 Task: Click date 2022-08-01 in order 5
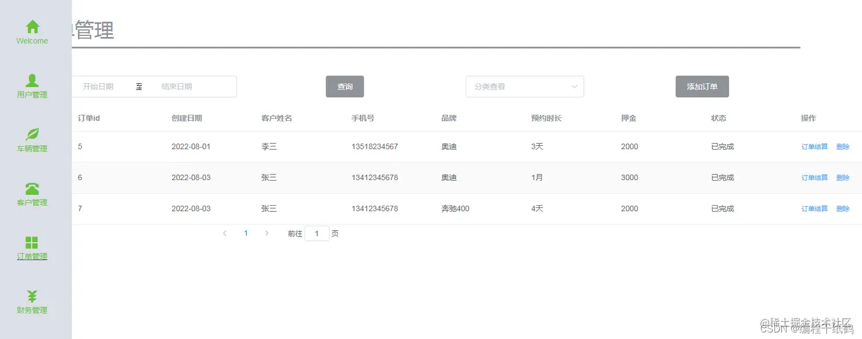[191, 146]
